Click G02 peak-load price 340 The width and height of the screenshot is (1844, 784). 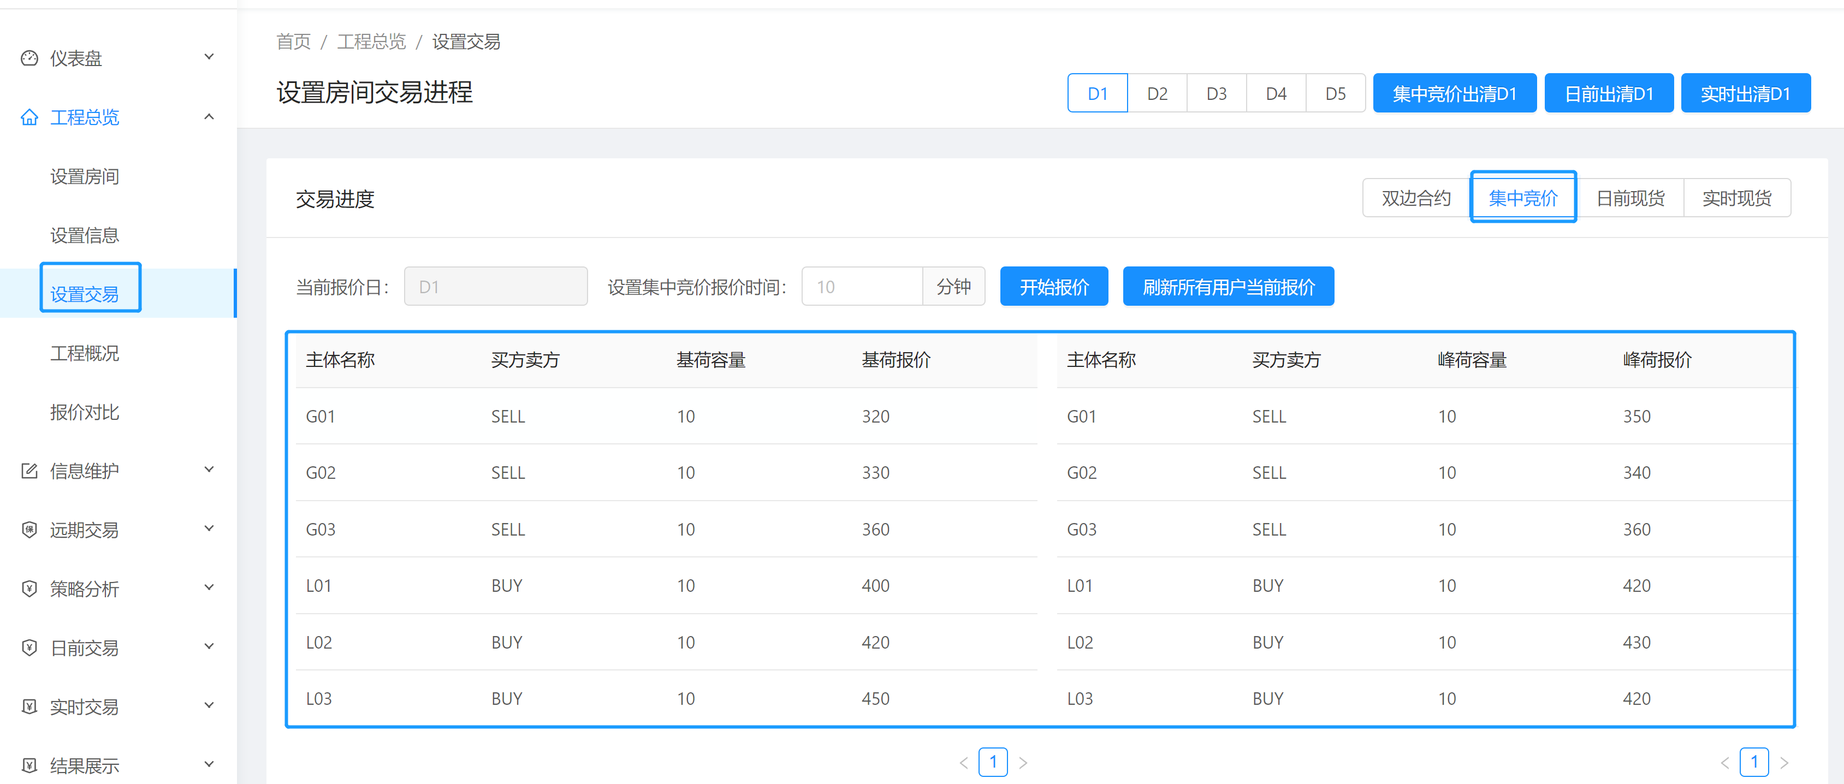click(1637, 473)
